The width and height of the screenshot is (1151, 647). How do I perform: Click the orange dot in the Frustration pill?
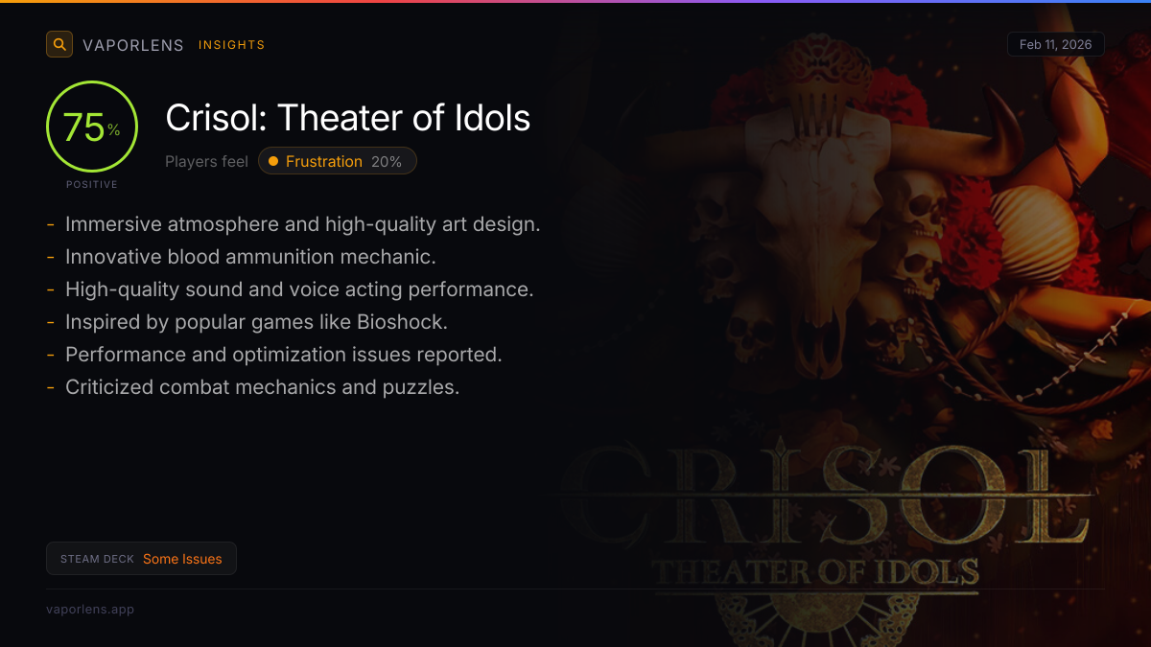point(273,161)
